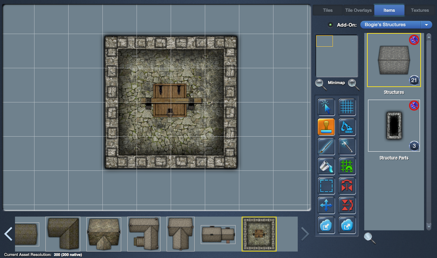Screen dimensions: 437x258
Task: Select the T-shaped roof thumbnail
Action: coord(180,234)
